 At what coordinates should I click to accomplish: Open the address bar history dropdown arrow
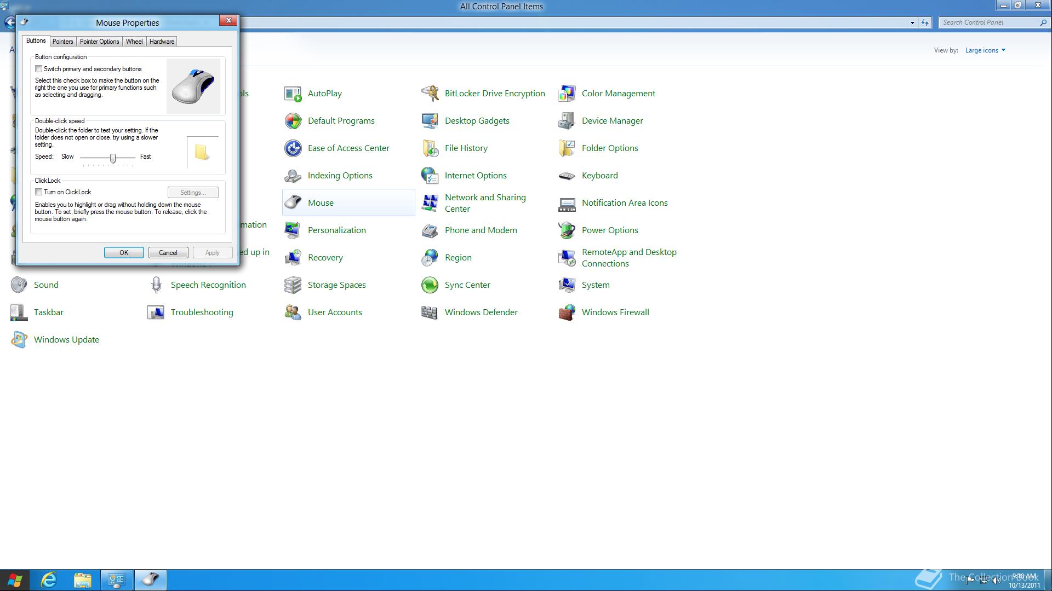coord(912,22)
